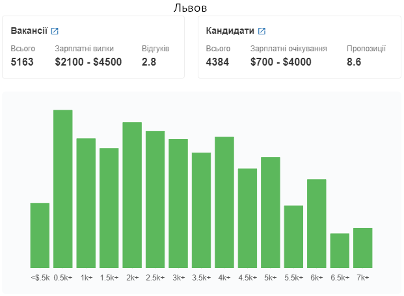
Task: Select the total vacancies value 5163
Action: [x=22, y=62]
